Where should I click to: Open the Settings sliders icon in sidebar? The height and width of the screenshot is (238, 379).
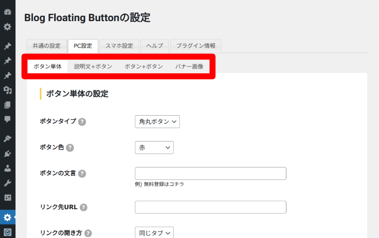[x=8, y=198]
